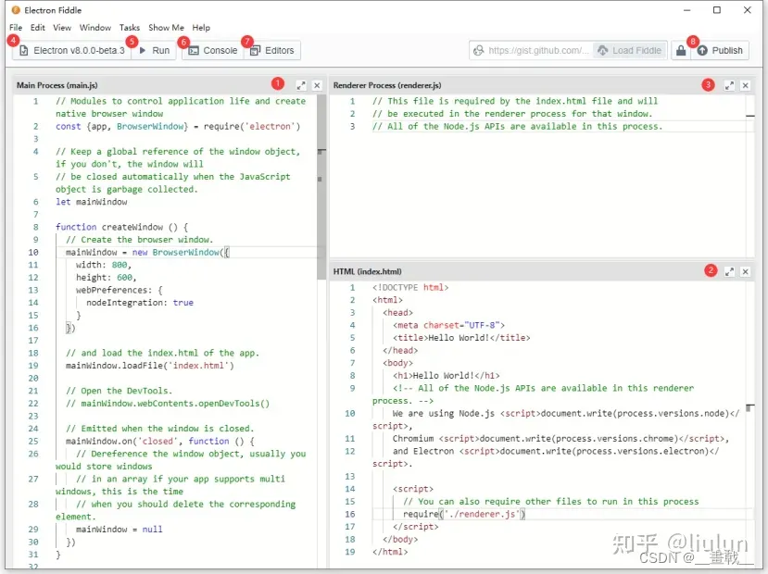Close the HTML index.html panel

(x=746, y=271)
